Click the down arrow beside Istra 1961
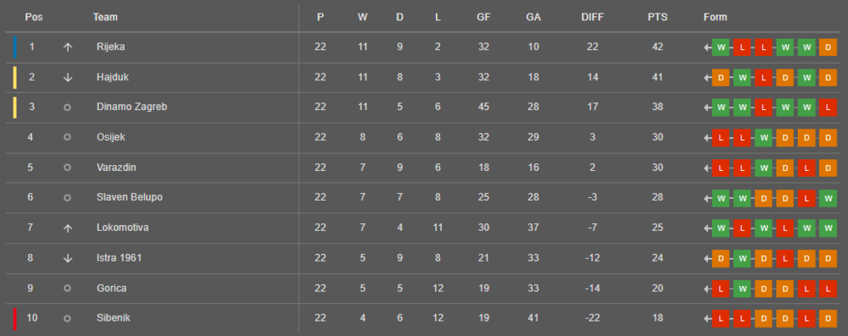 click(68, 258)
